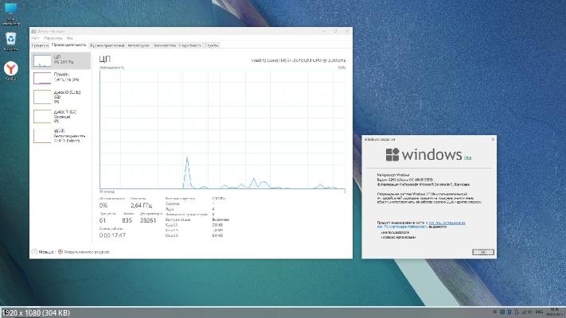
Task: Click the windows lite logo in the dialog
Action: coord(428,155)
